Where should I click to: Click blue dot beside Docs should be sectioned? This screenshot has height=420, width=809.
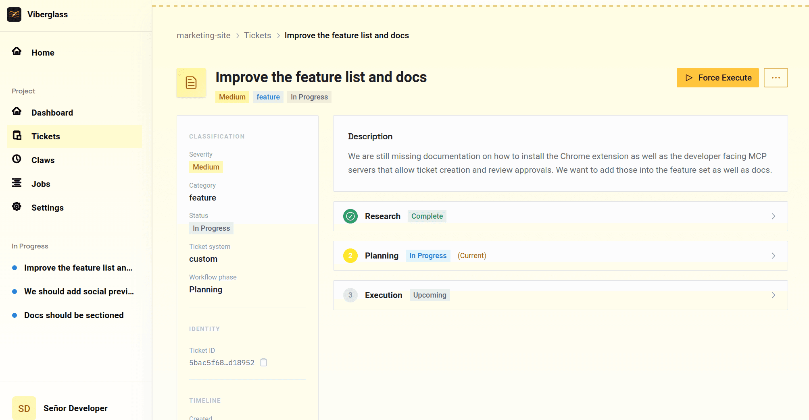coord(15,315)
